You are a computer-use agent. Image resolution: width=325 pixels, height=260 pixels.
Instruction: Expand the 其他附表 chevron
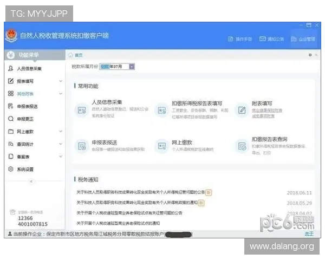pyautogui.click(x=61, y=94)
